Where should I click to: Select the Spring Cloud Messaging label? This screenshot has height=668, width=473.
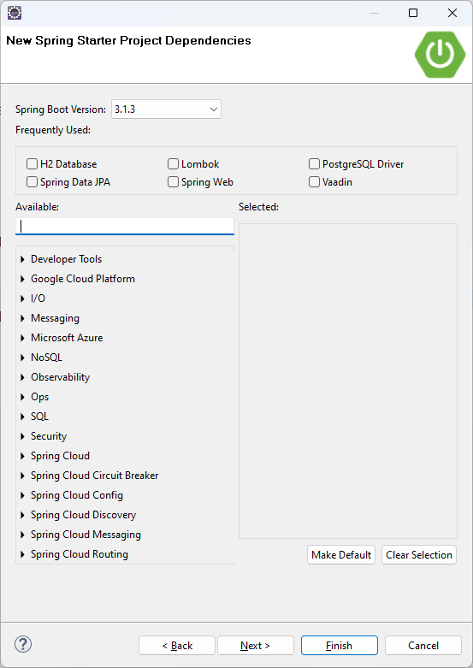(x=86, y=535)
